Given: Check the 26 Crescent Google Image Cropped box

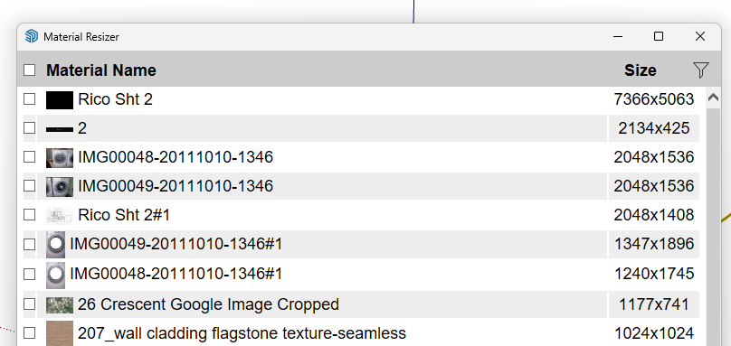Looking at the screenshot, I should tap(29, 304).
